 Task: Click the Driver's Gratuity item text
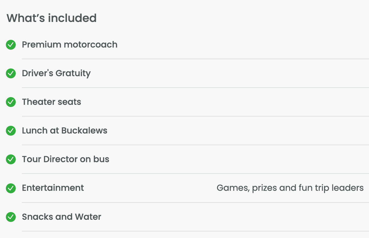click(56, 73)
